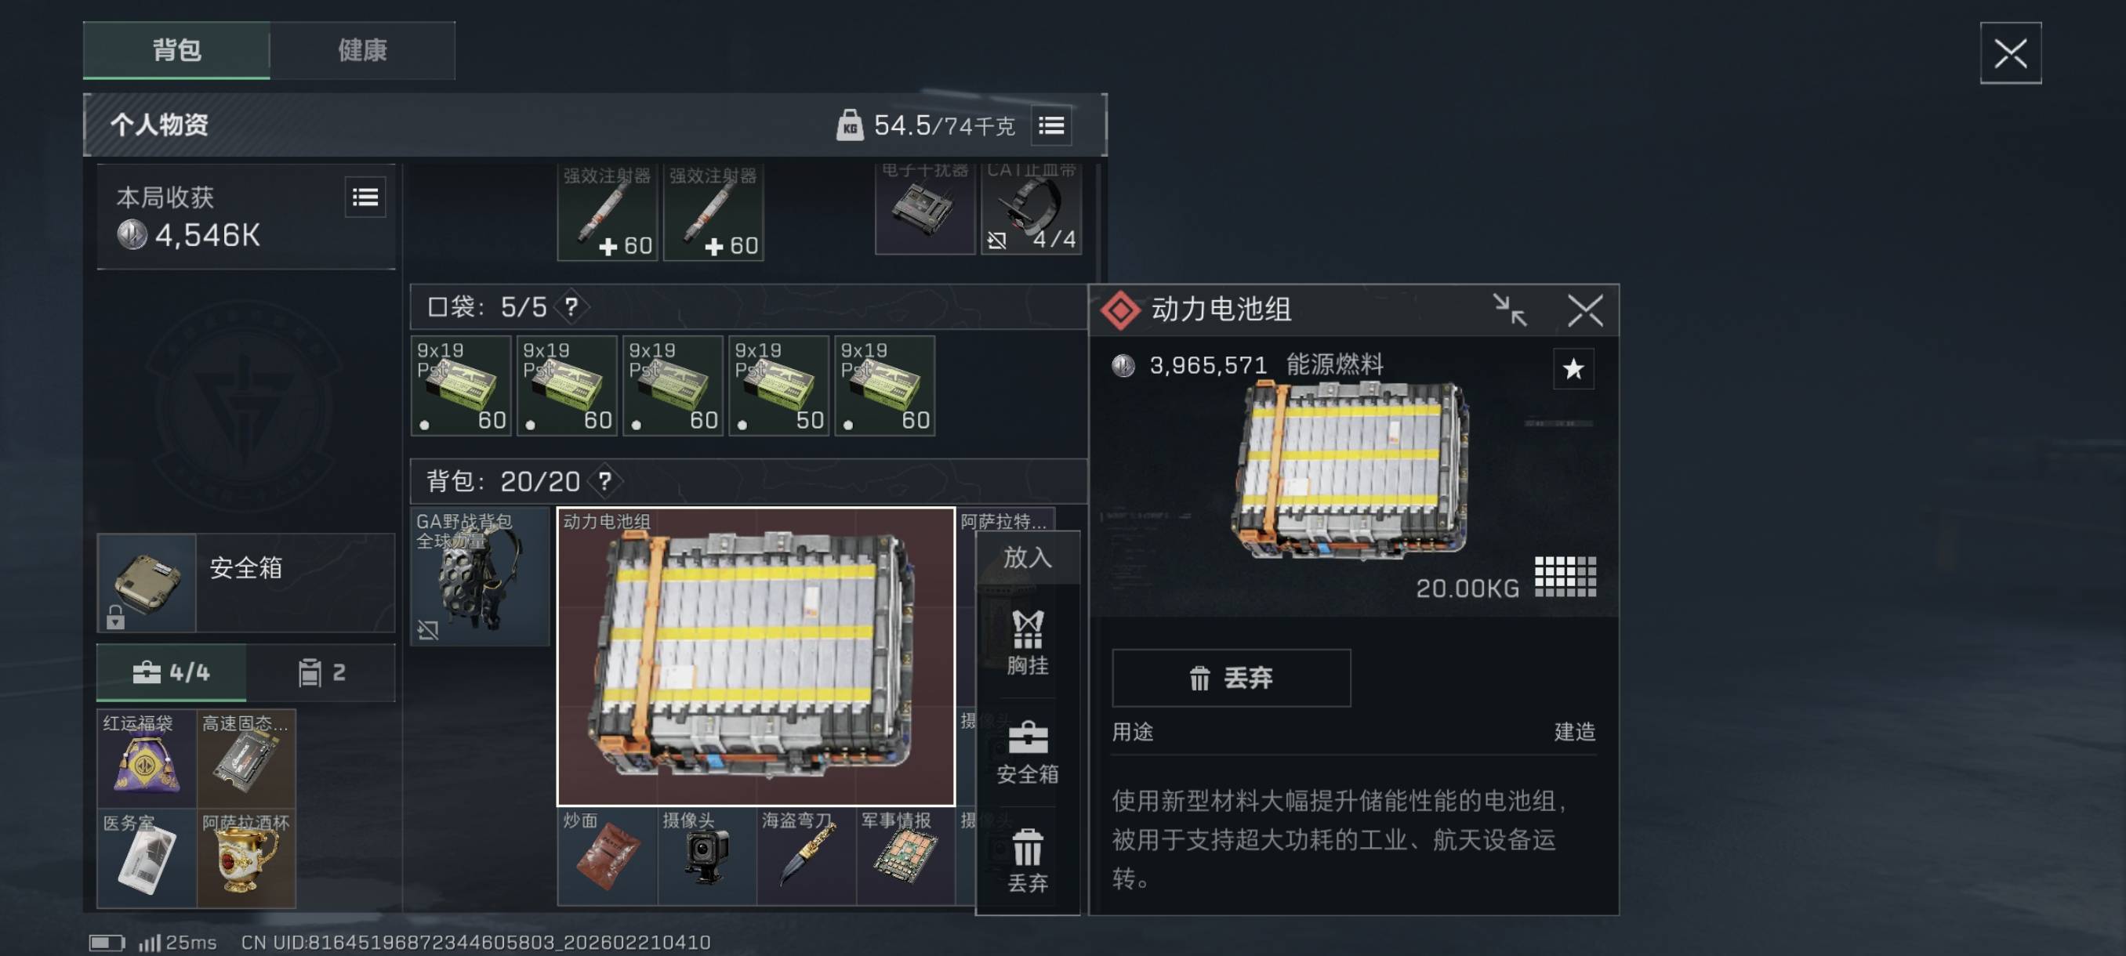Click the 放入 menu header

point(1028,558)
